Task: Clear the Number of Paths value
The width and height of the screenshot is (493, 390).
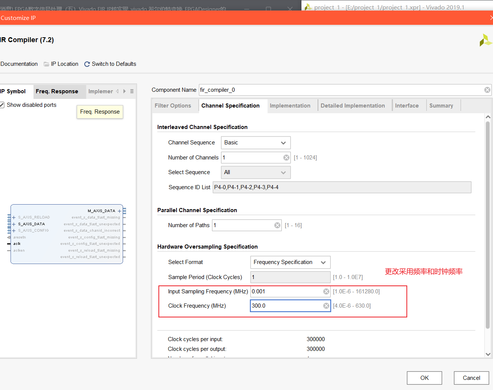Action: pyautogui.click(x=277, y=225)
